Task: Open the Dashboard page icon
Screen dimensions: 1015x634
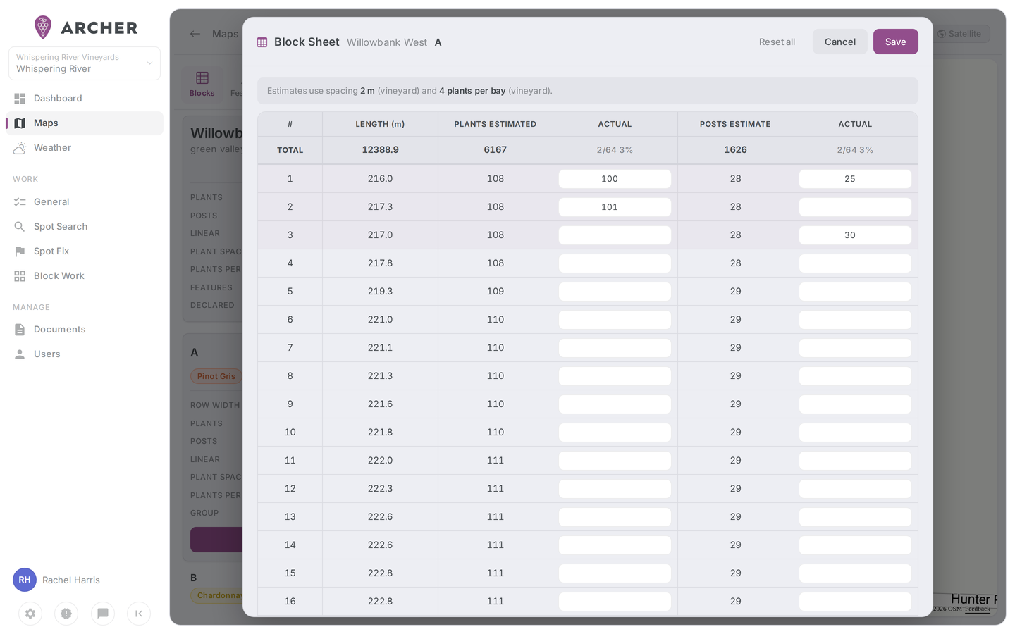Action: click(x=20, y=99)
